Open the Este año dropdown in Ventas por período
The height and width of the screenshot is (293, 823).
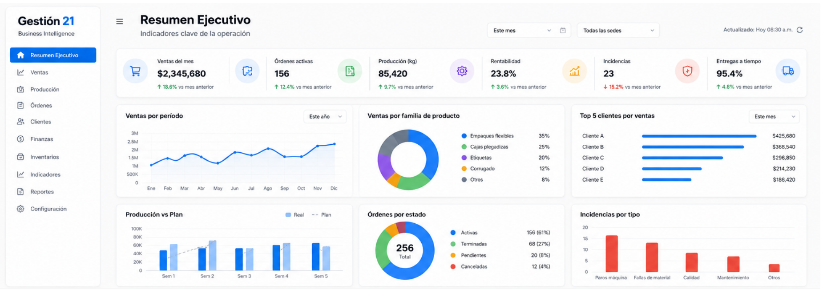pyautogui.click(x=325, y=116)
